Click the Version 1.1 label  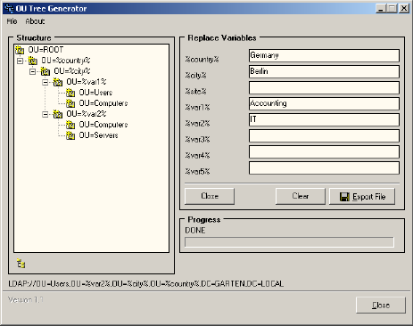click(26, 300)
